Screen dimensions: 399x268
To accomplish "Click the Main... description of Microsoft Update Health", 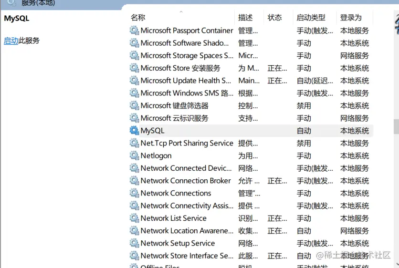I will tap(249, 81).
